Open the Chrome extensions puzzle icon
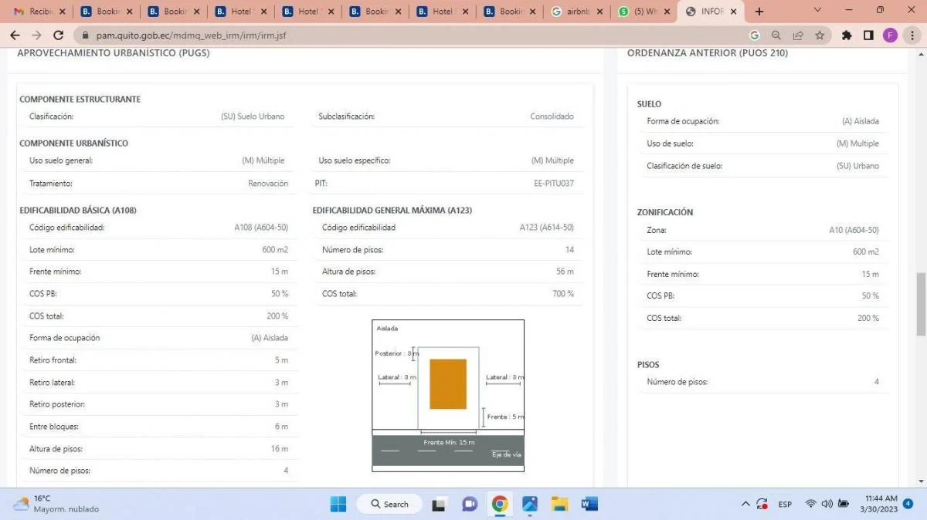Screen dimensions: 927x520 pyautogui.click(x=847, y=35)
